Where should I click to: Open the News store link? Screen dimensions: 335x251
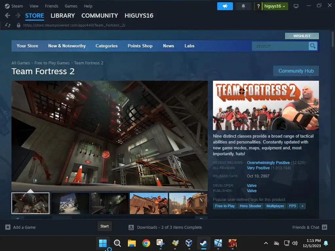coord(168,46)
